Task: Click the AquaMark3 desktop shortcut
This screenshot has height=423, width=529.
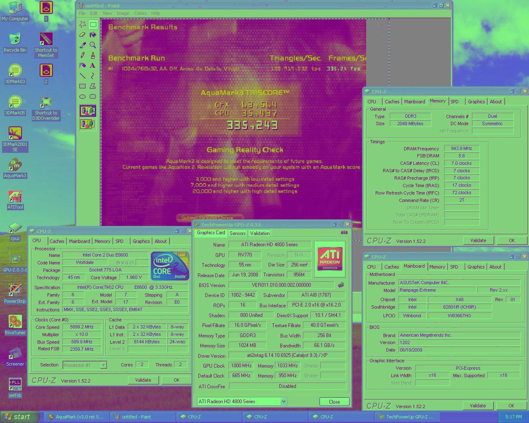Action: [15, 169]
